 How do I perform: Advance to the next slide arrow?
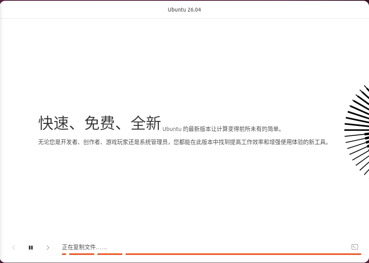48,248
